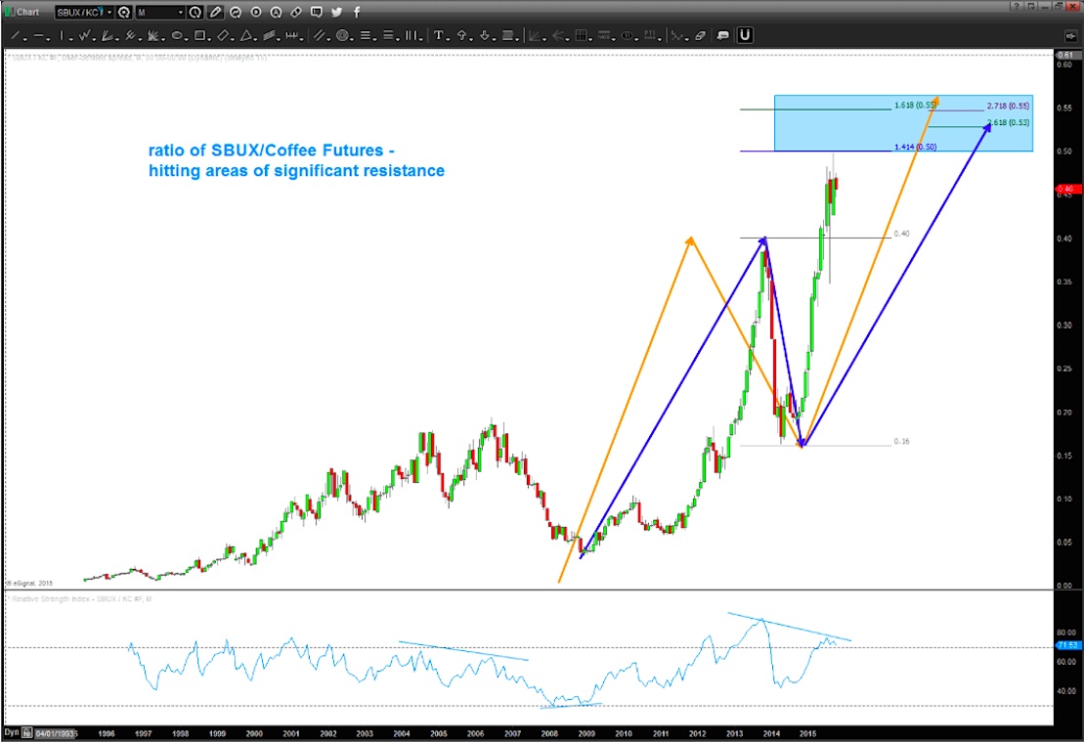Screen dimensions: 1084x742
Task: Select the eraser tool in the toolbar
Action: (700, 36)
